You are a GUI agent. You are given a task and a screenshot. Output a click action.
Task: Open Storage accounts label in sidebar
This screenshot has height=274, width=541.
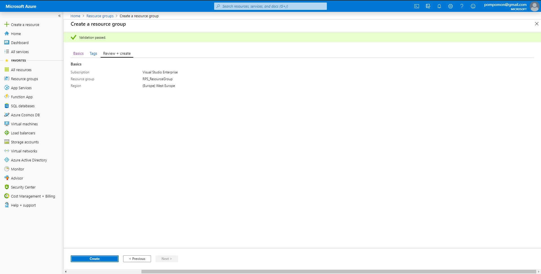click(x=25, y=142)
